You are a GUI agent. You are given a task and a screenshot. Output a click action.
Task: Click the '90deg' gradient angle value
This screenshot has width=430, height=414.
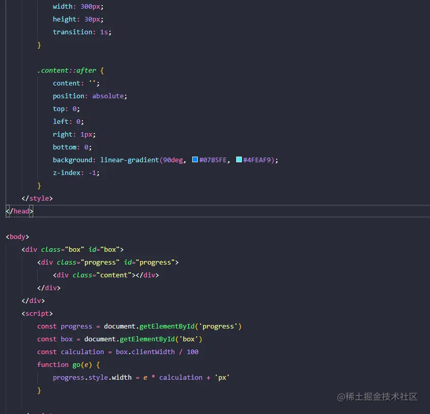pyautogui.click(x=173, y=160)
